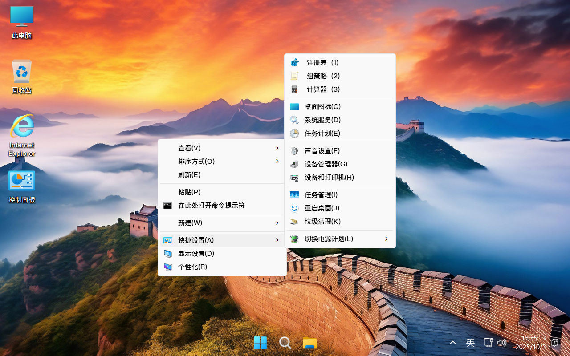
Task: Restart the desktop via 重启桌面
Action: coord(322,208)
